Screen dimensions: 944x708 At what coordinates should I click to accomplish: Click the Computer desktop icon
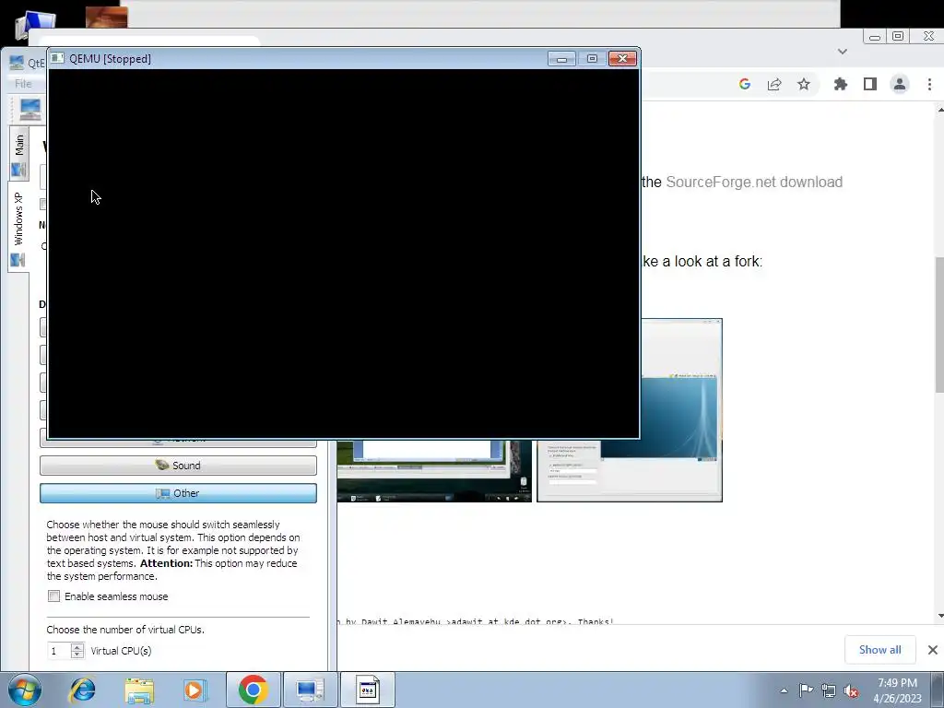[x=34, y=25]
